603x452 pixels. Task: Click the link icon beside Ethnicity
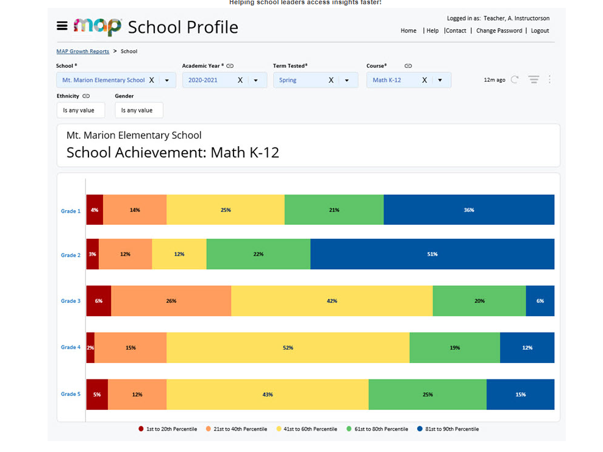pos(86,96)
